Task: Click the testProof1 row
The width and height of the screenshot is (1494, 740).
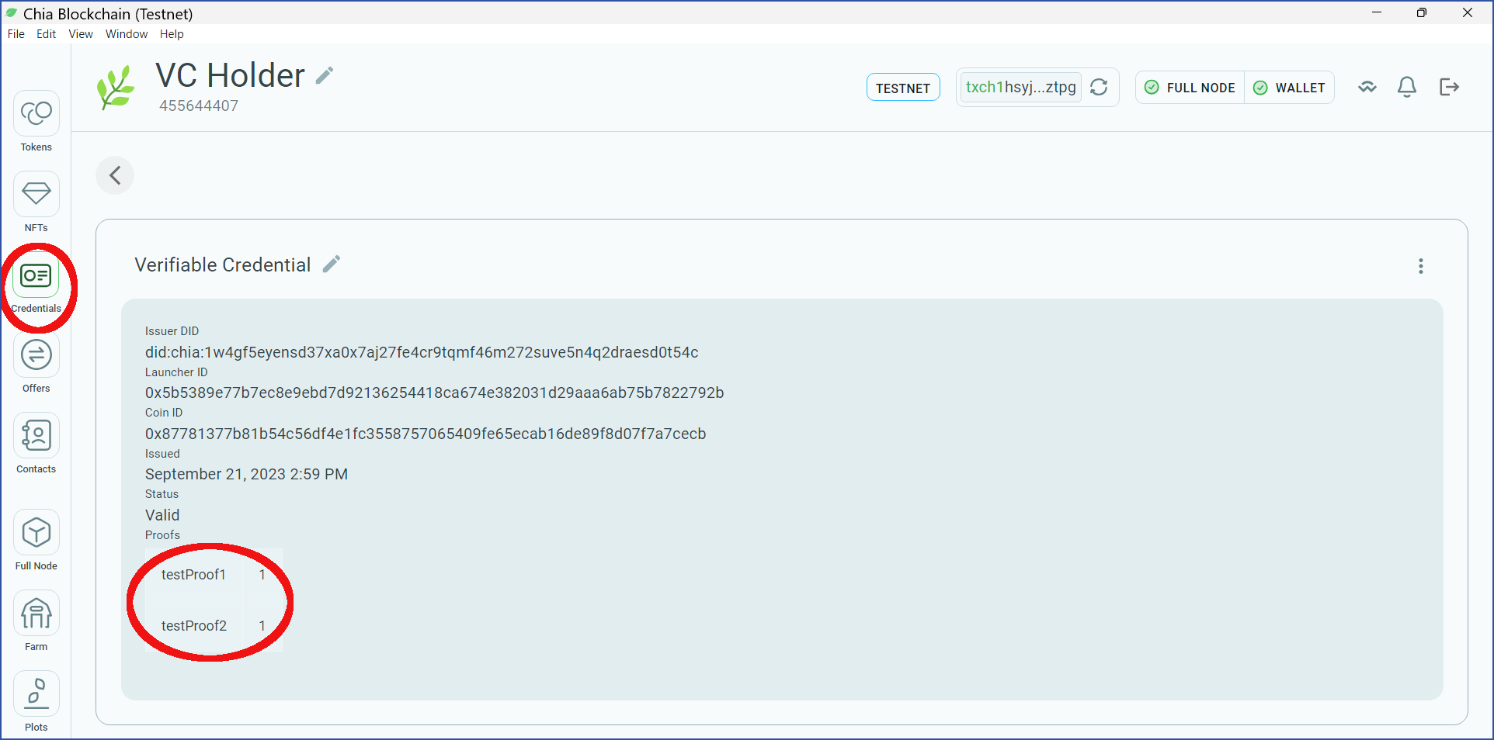Action: point(214,575)
